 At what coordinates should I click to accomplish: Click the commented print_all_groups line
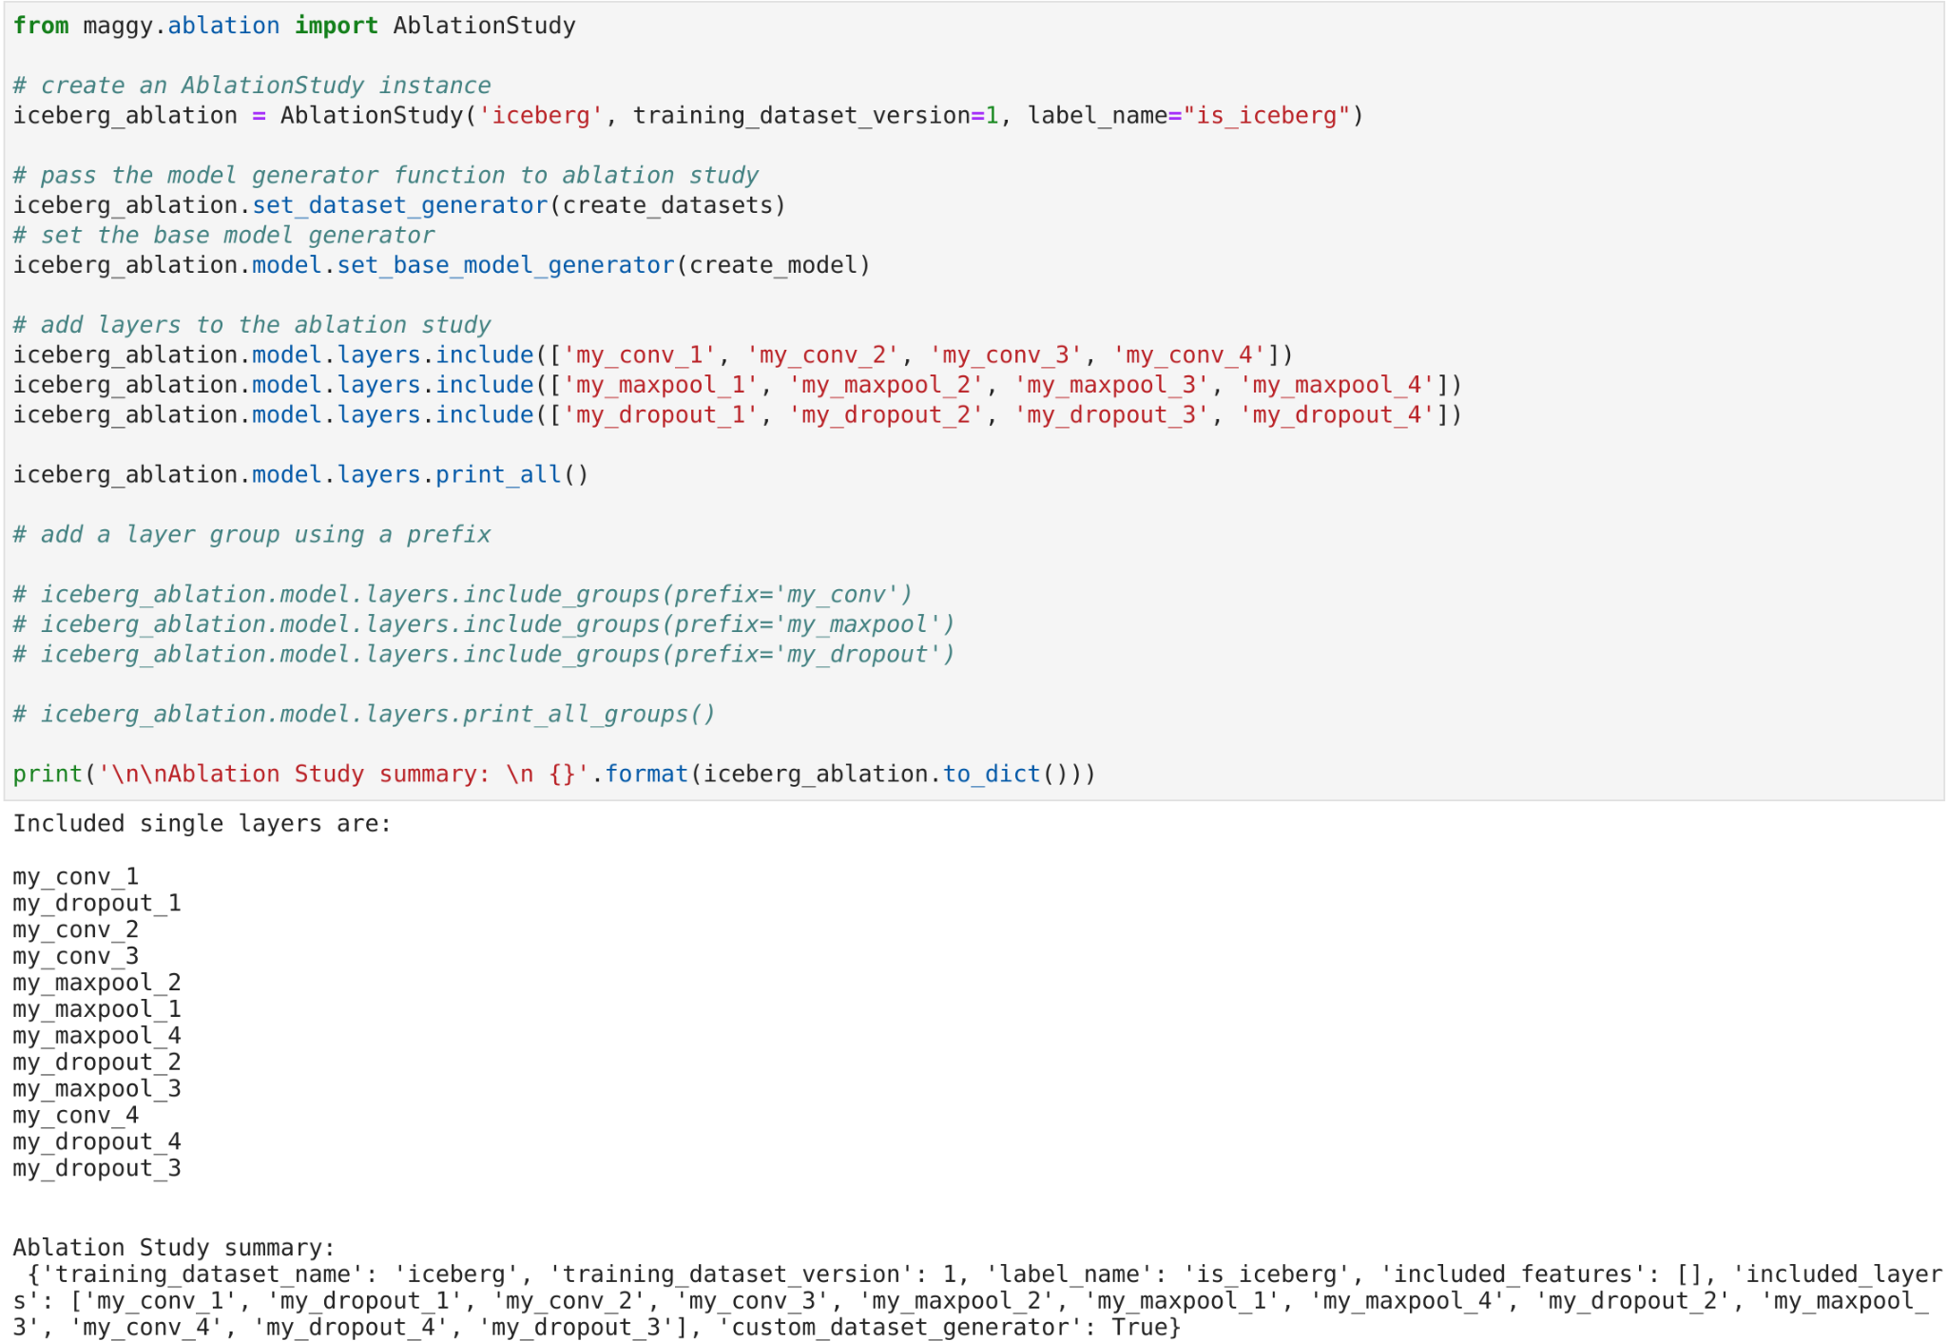(364, 715)
